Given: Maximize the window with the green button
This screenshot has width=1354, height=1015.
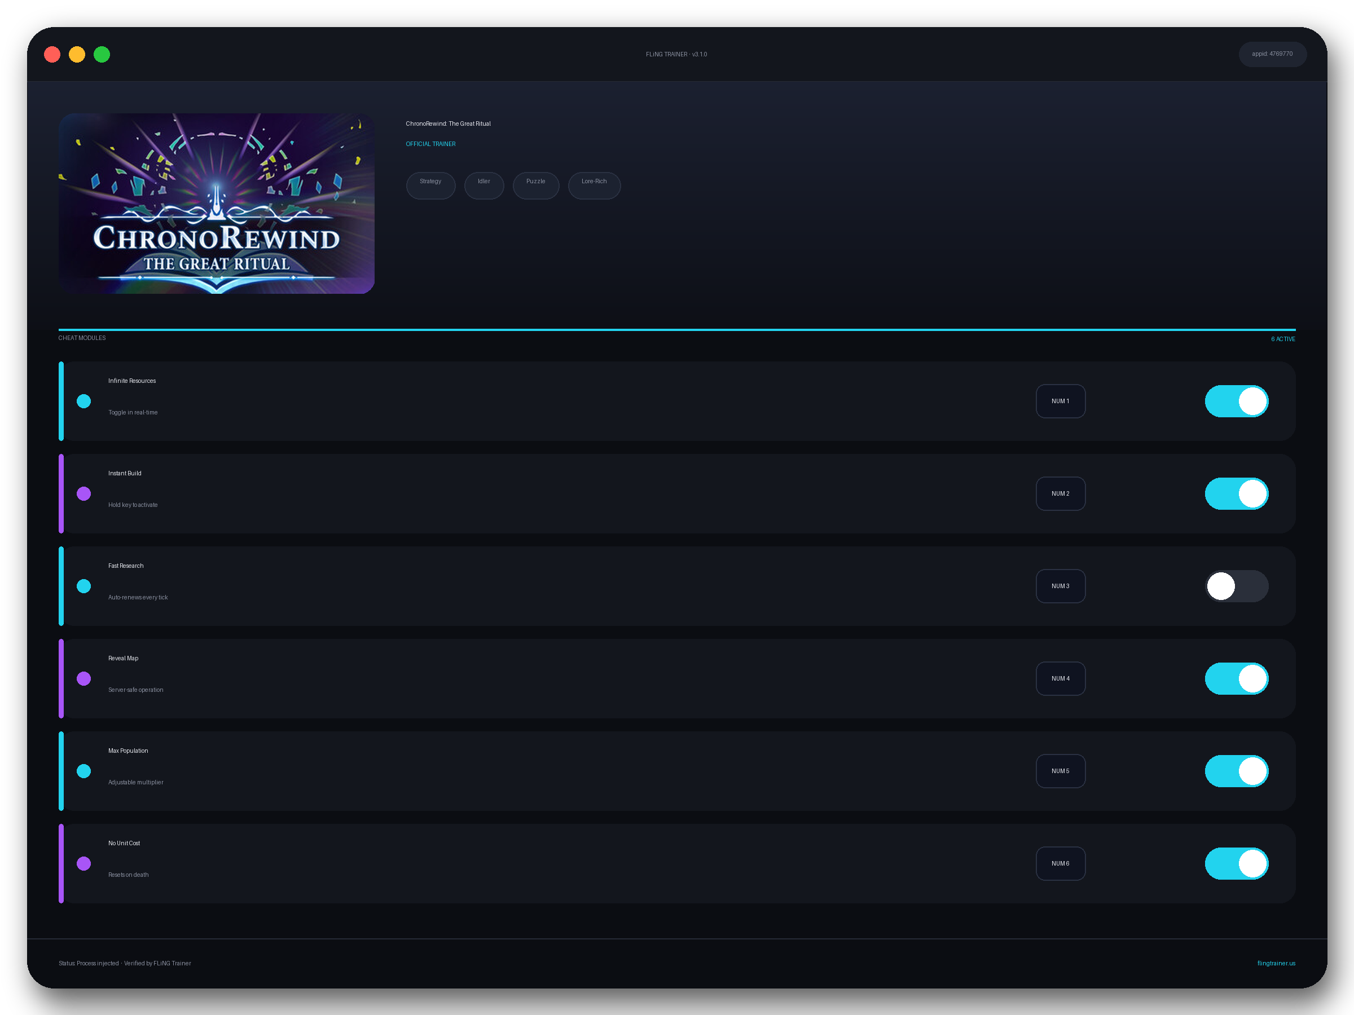Looking at the screenshot, I should (x=102, y=55).
